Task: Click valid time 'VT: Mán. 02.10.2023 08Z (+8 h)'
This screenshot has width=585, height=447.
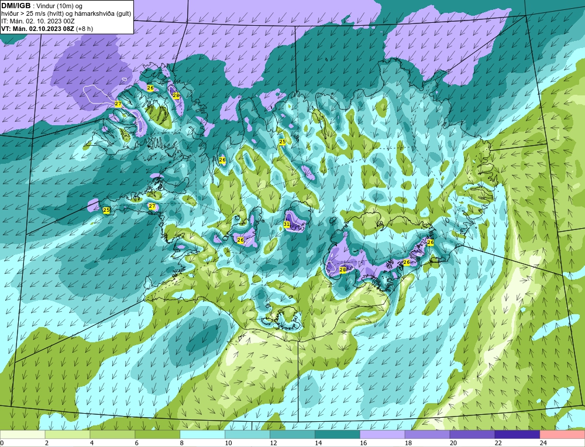Action: click(x=47, y=29)
